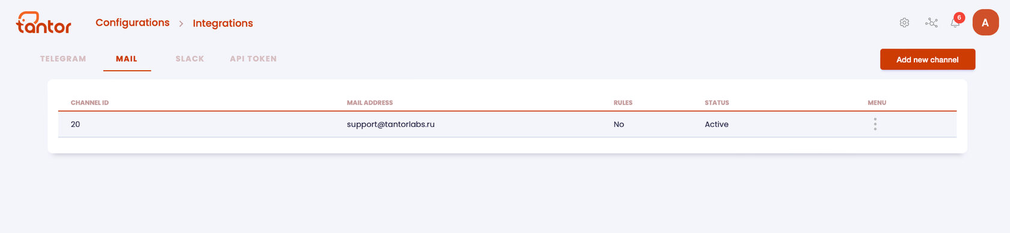Click the Tantor logo
The width and height of the screenshot is (1010, 233).
point(43,23)
